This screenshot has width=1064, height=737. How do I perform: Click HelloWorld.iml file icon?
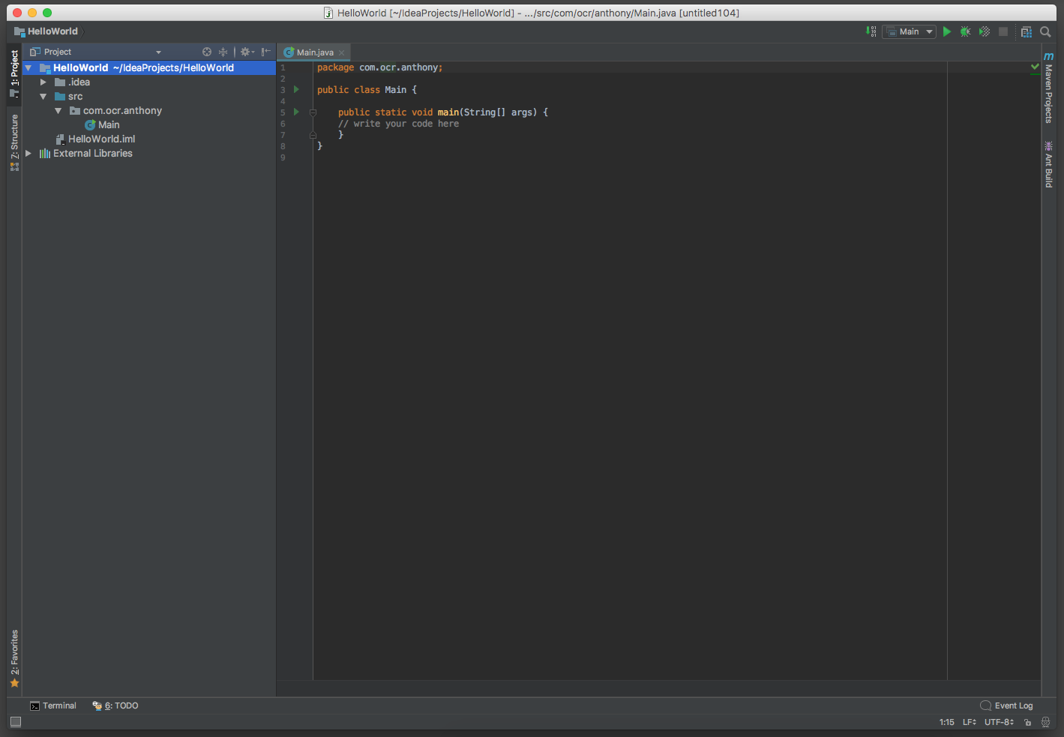point(60,139)
